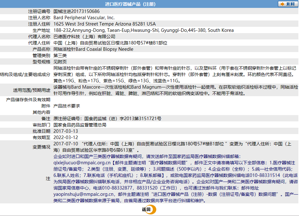Click the 管理类别 label
The width and height of the screenshot is (299, 216).
coord(41,55)
